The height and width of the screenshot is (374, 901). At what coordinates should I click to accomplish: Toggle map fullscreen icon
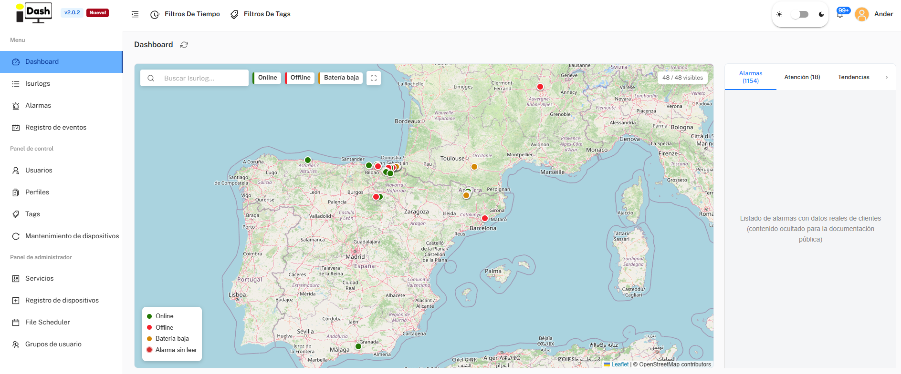[x=374, y=78]
